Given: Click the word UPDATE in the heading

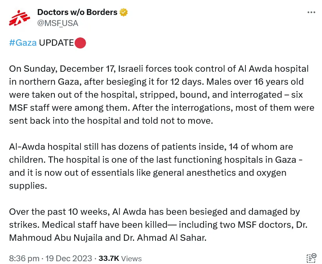Looking at the screenshot, I should click(x=56, y=43).
